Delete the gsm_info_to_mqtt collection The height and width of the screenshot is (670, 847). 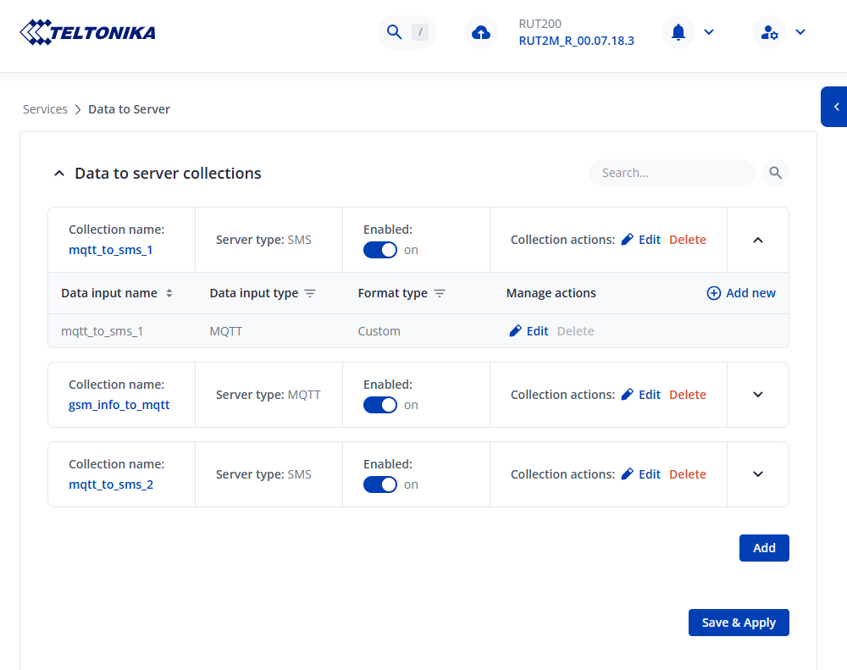point(687,395)
